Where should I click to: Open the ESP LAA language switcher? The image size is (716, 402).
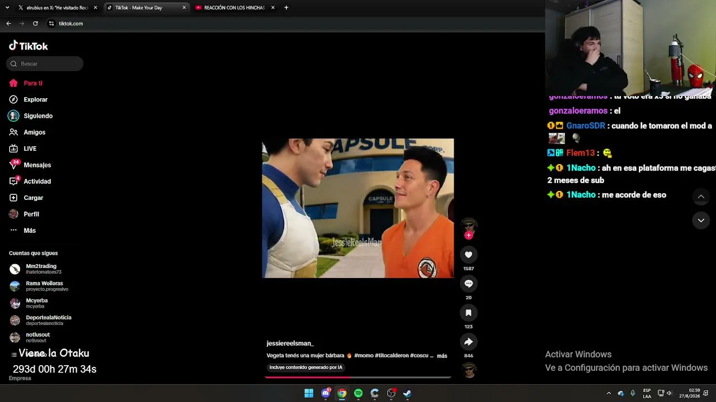click(x=647, y=394)
